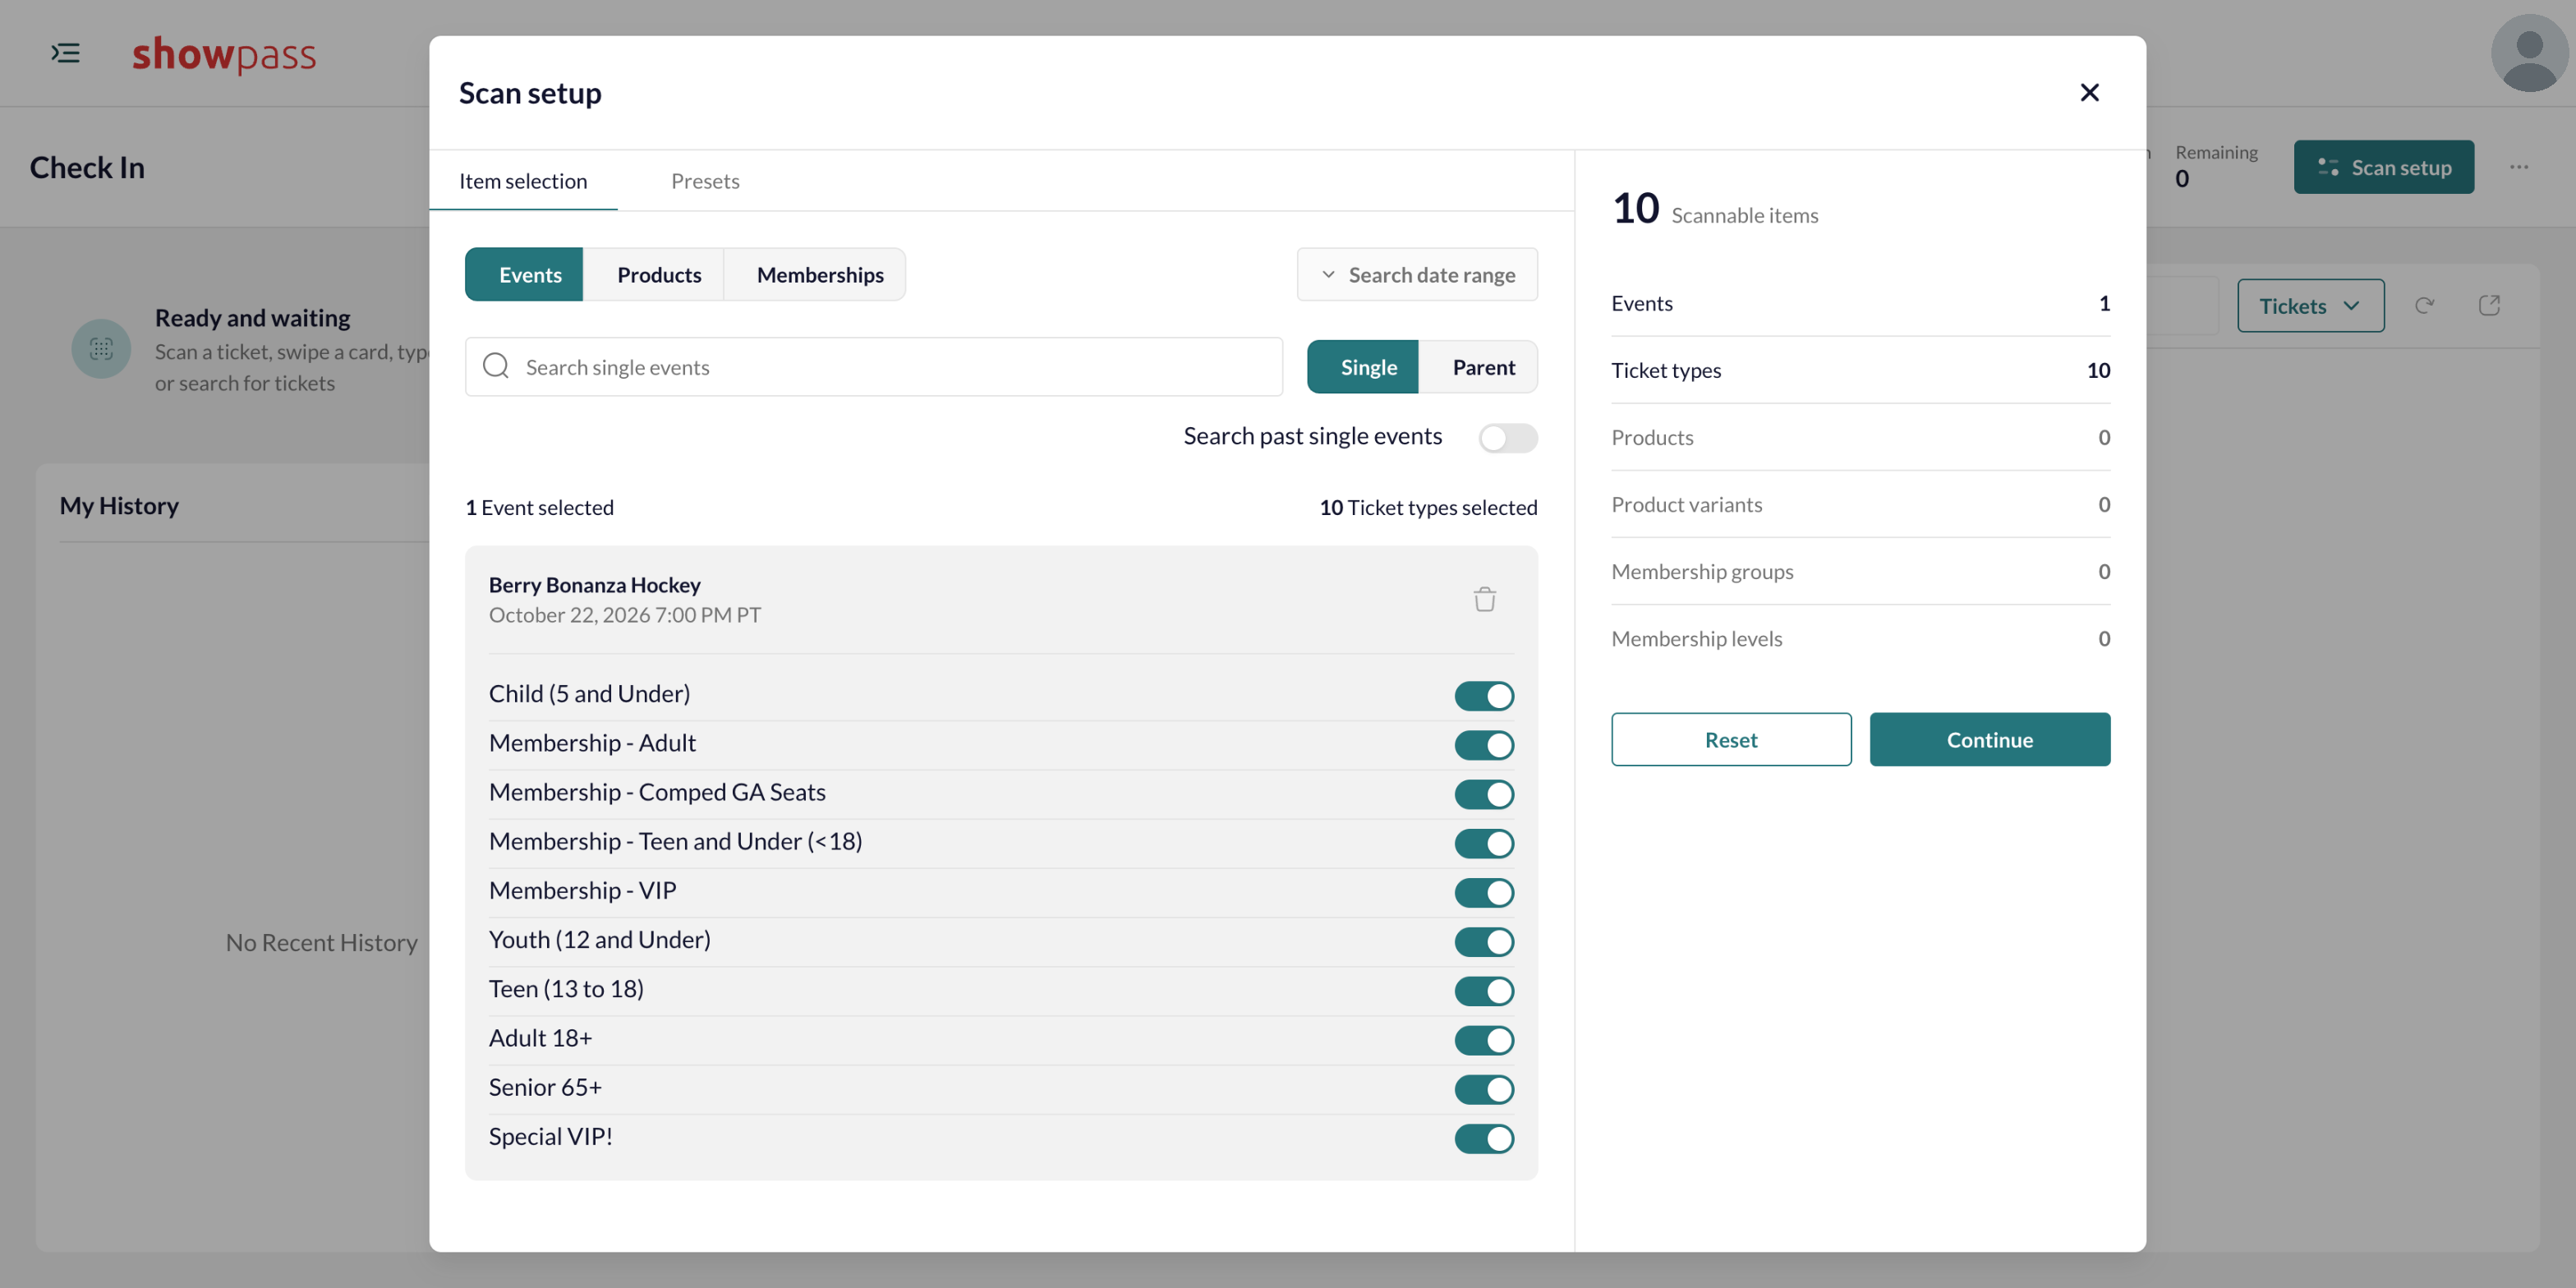Click the Product variants summary row
The height and width of the screenshot is (1288, 2576).
click(1861, 504)
